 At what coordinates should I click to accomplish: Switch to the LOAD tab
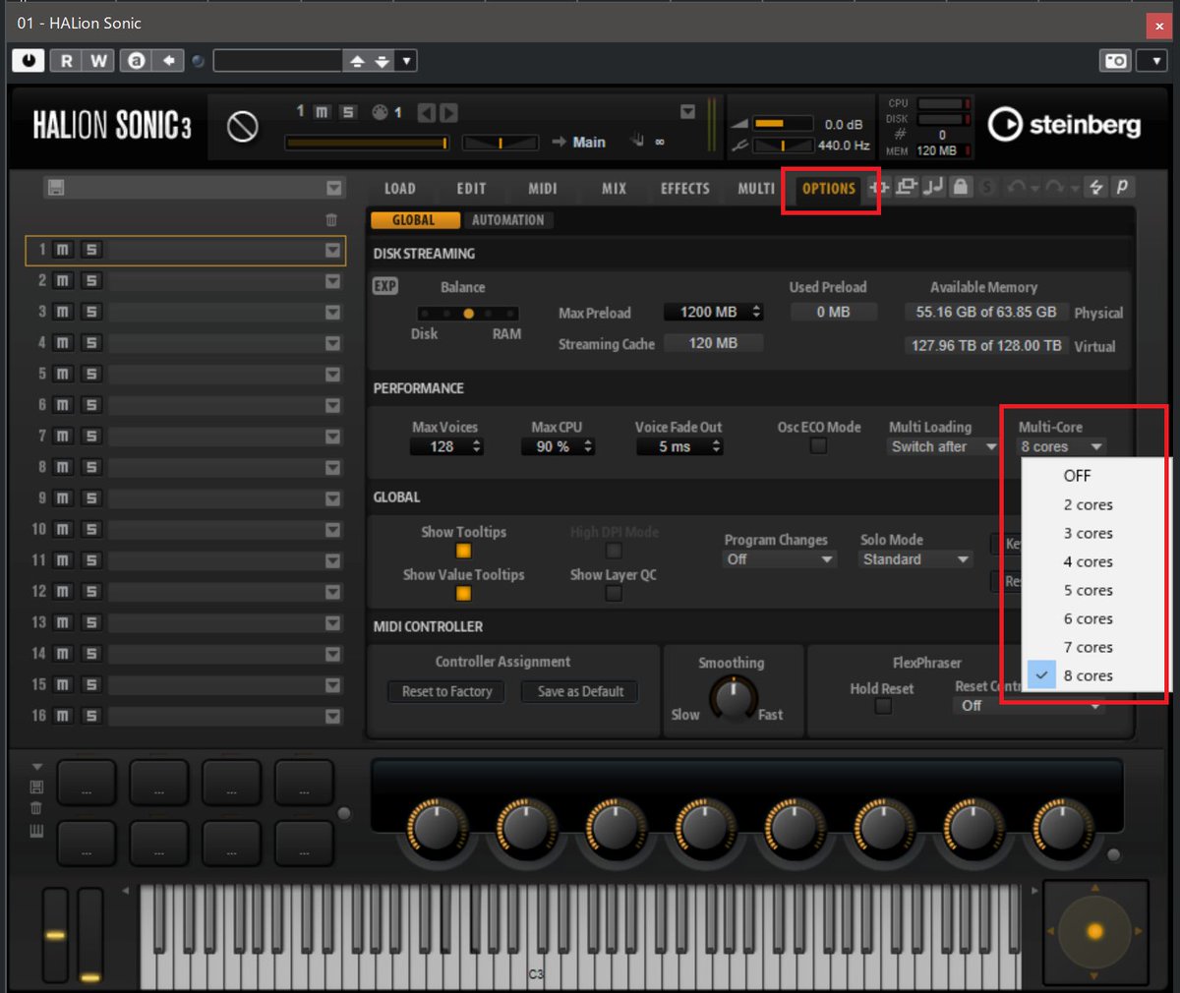click(399, 188)
